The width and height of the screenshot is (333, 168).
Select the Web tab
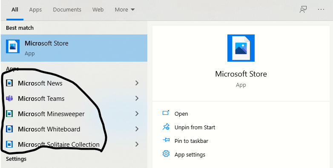tap(98, 10)
